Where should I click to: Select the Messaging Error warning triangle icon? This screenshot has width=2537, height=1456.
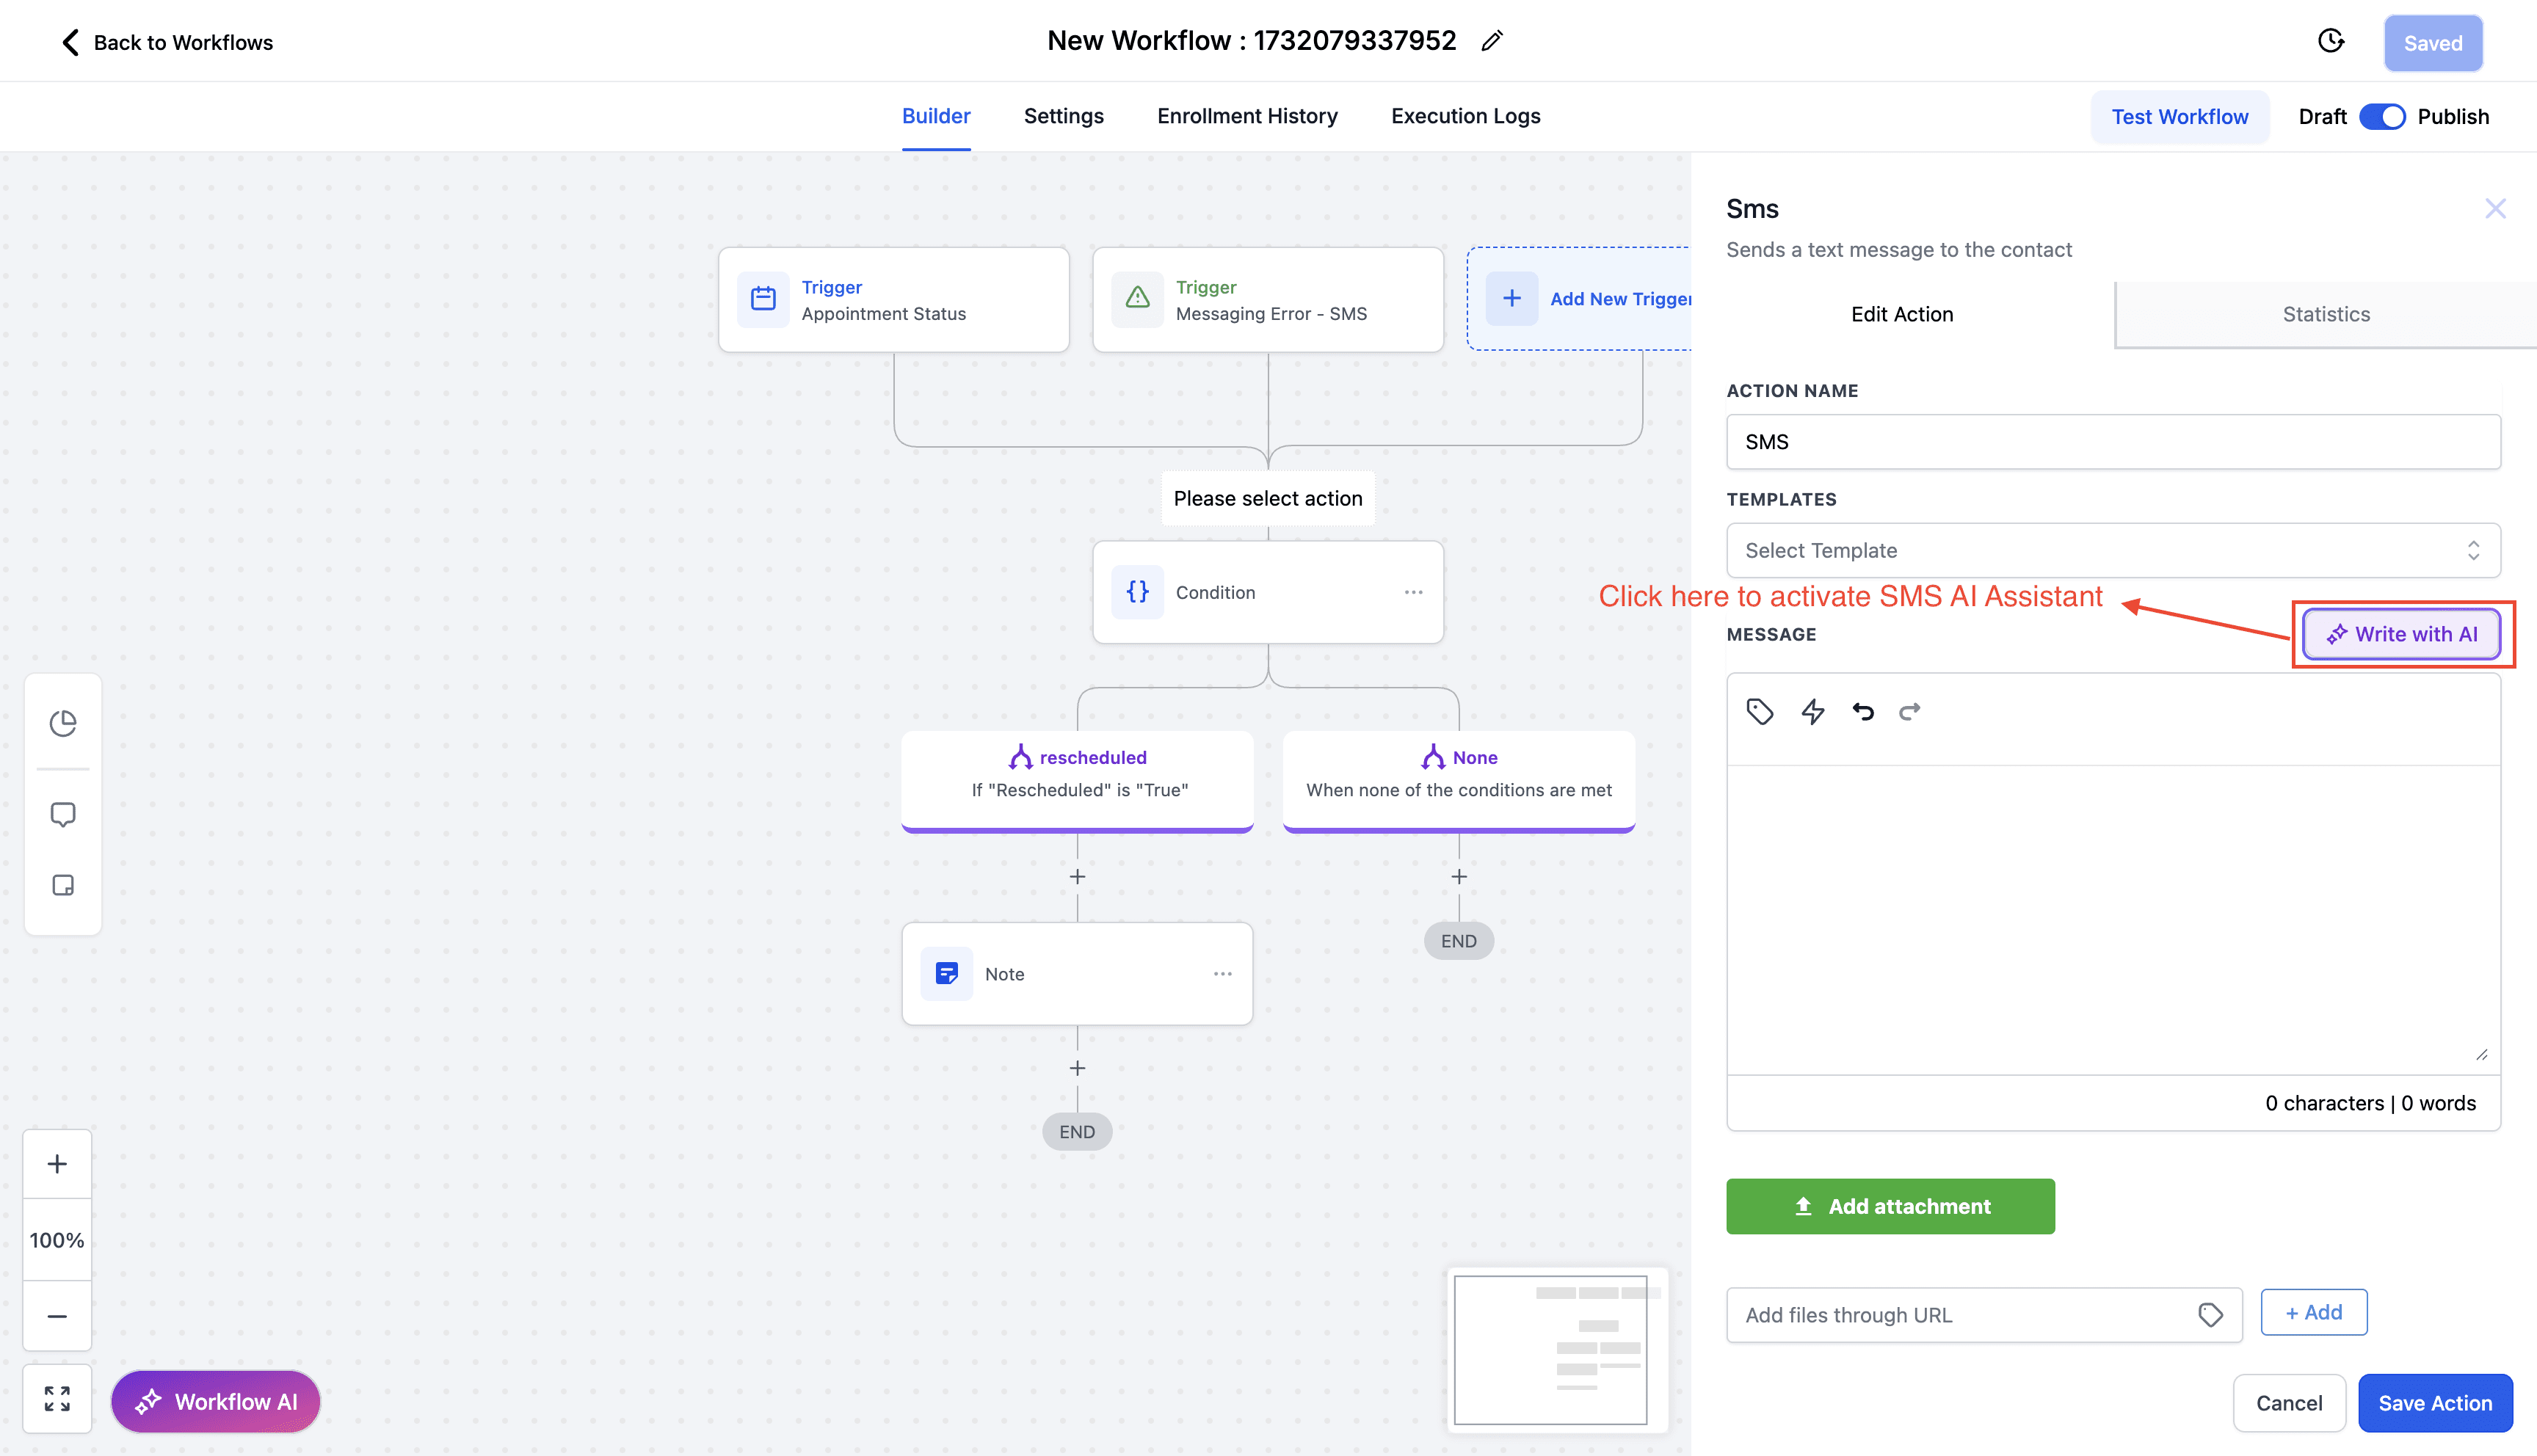(x=1137, y=299)
